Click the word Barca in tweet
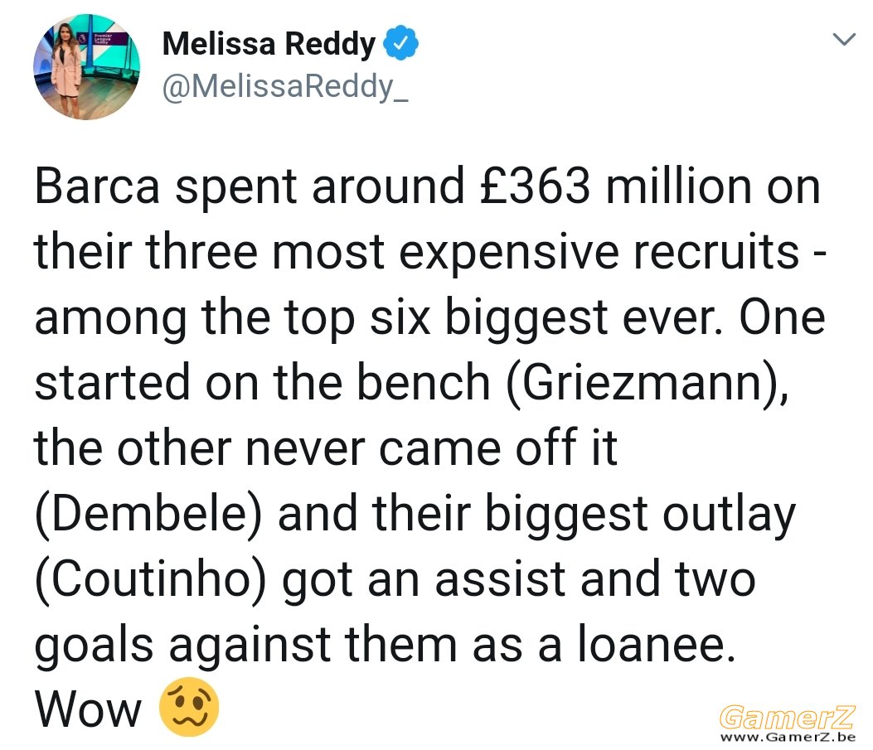 98,186
